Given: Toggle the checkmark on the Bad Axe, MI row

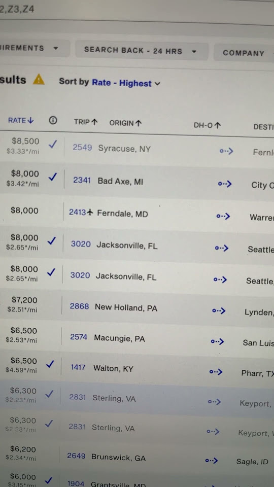Looking at the screenshot, I should (52, 177).
